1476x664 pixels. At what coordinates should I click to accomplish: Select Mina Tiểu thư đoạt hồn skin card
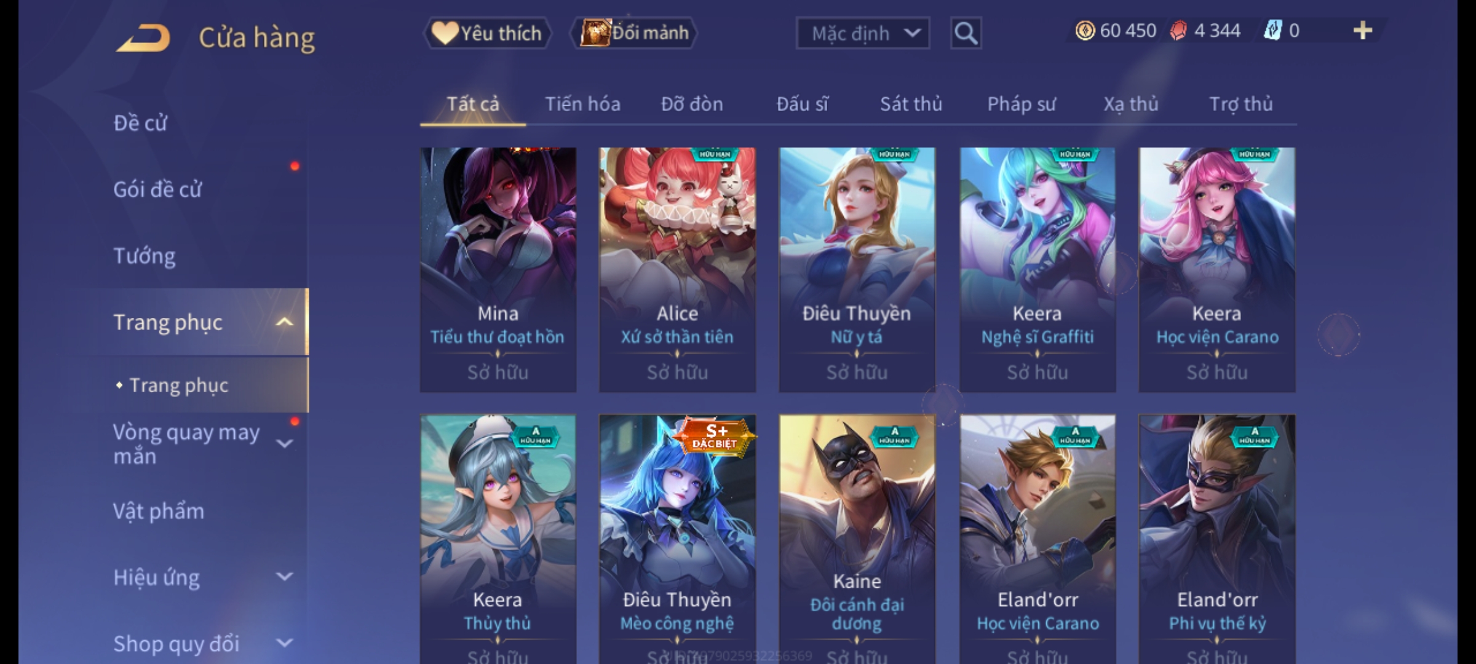(498, 269)
